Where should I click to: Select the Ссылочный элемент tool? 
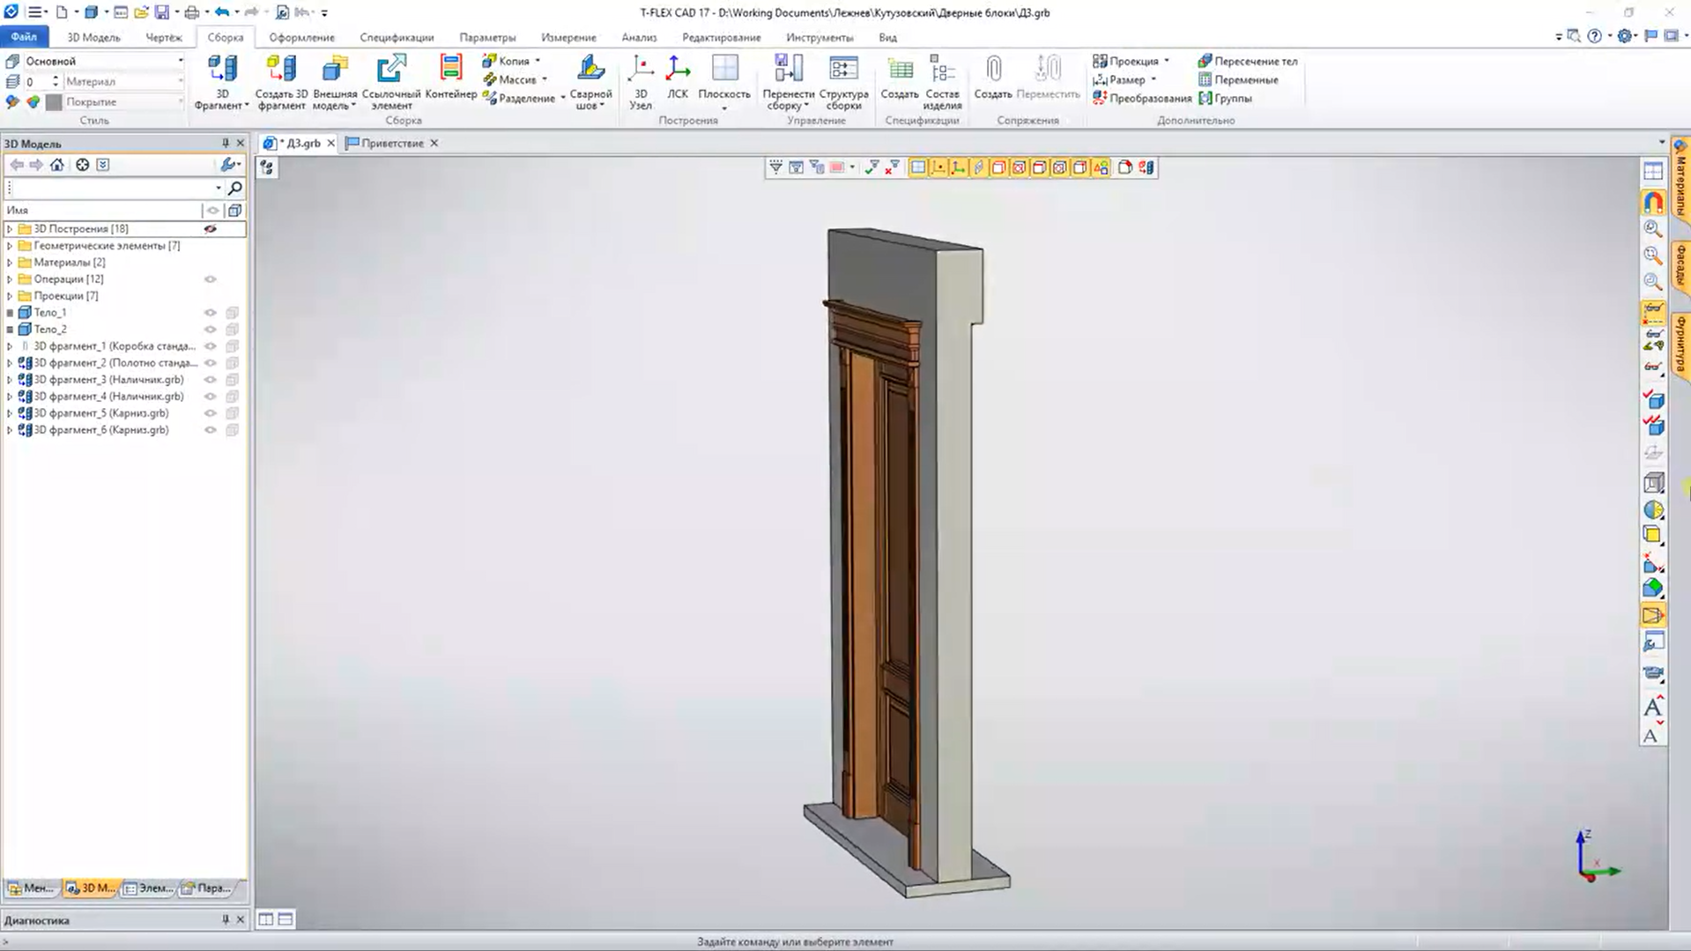tap(391, 81)
